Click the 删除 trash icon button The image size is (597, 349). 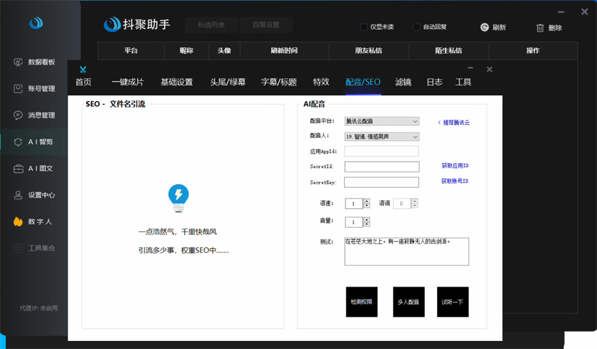click(549, 28)
